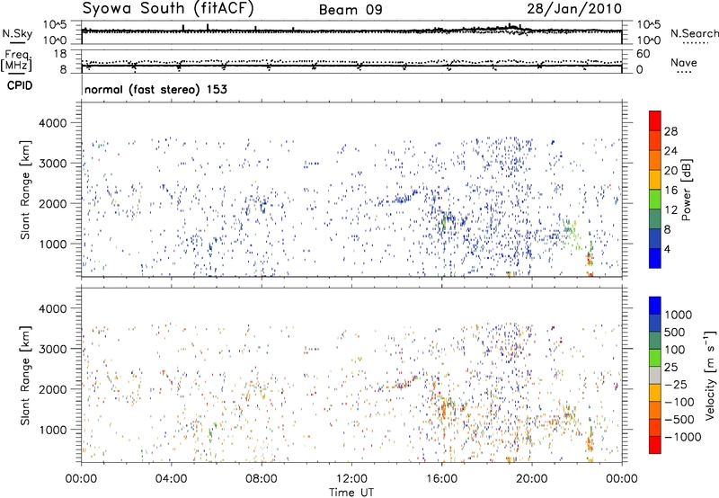Click the '1000' tick on velocity panel
Viewport: 719px width, 498px height.
(52, 430)
